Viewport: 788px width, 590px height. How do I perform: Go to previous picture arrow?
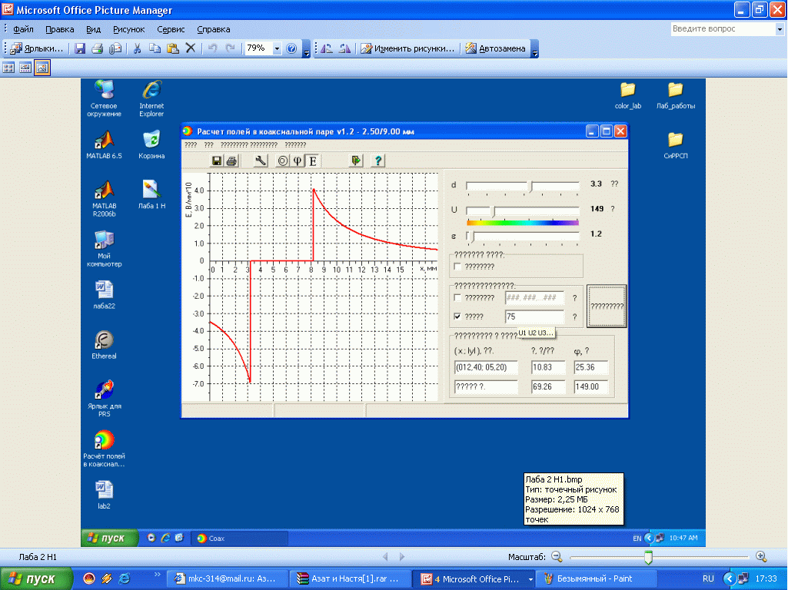[x=385, y=556]
